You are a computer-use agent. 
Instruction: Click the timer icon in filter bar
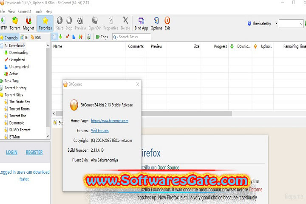click(x=89, y=37)
